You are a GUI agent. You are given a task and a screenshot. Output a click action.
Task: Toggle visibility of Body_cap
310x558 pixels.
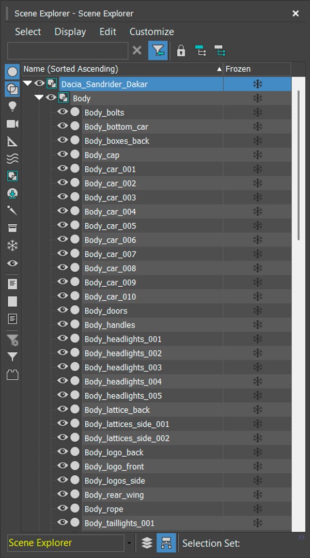coord(63,154)
